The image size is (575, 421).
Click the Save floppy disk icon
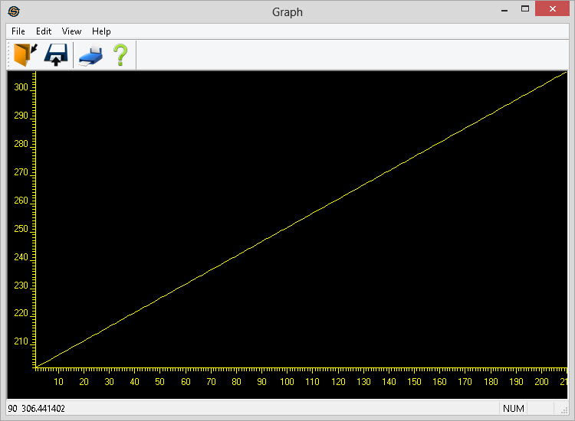[x=56, y=55]
